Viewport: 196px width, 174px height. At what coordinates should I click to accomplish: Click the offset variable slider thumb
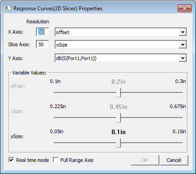(119, 92)
